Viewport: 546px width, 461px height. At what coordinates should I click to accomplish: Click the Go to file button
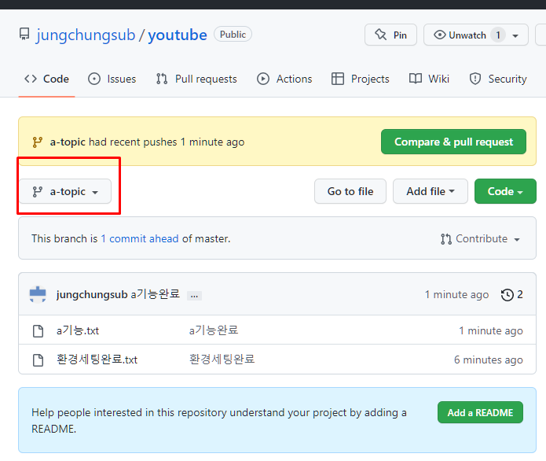(x=350, y=191)
